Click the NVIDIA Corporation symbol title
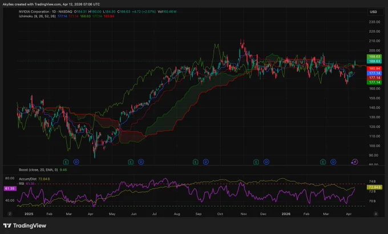388x234 pixels. click(34, 11)
